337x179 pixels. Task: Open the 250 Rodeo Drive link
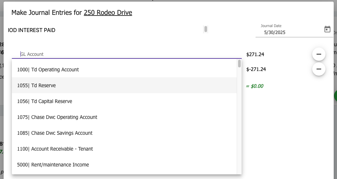(108, 13)
